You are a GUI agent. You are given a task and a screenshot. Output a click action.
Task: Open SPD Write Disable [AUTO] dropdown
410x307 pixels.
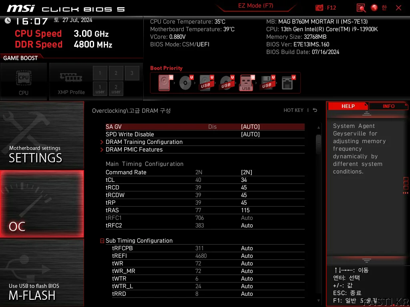[250, 134]
